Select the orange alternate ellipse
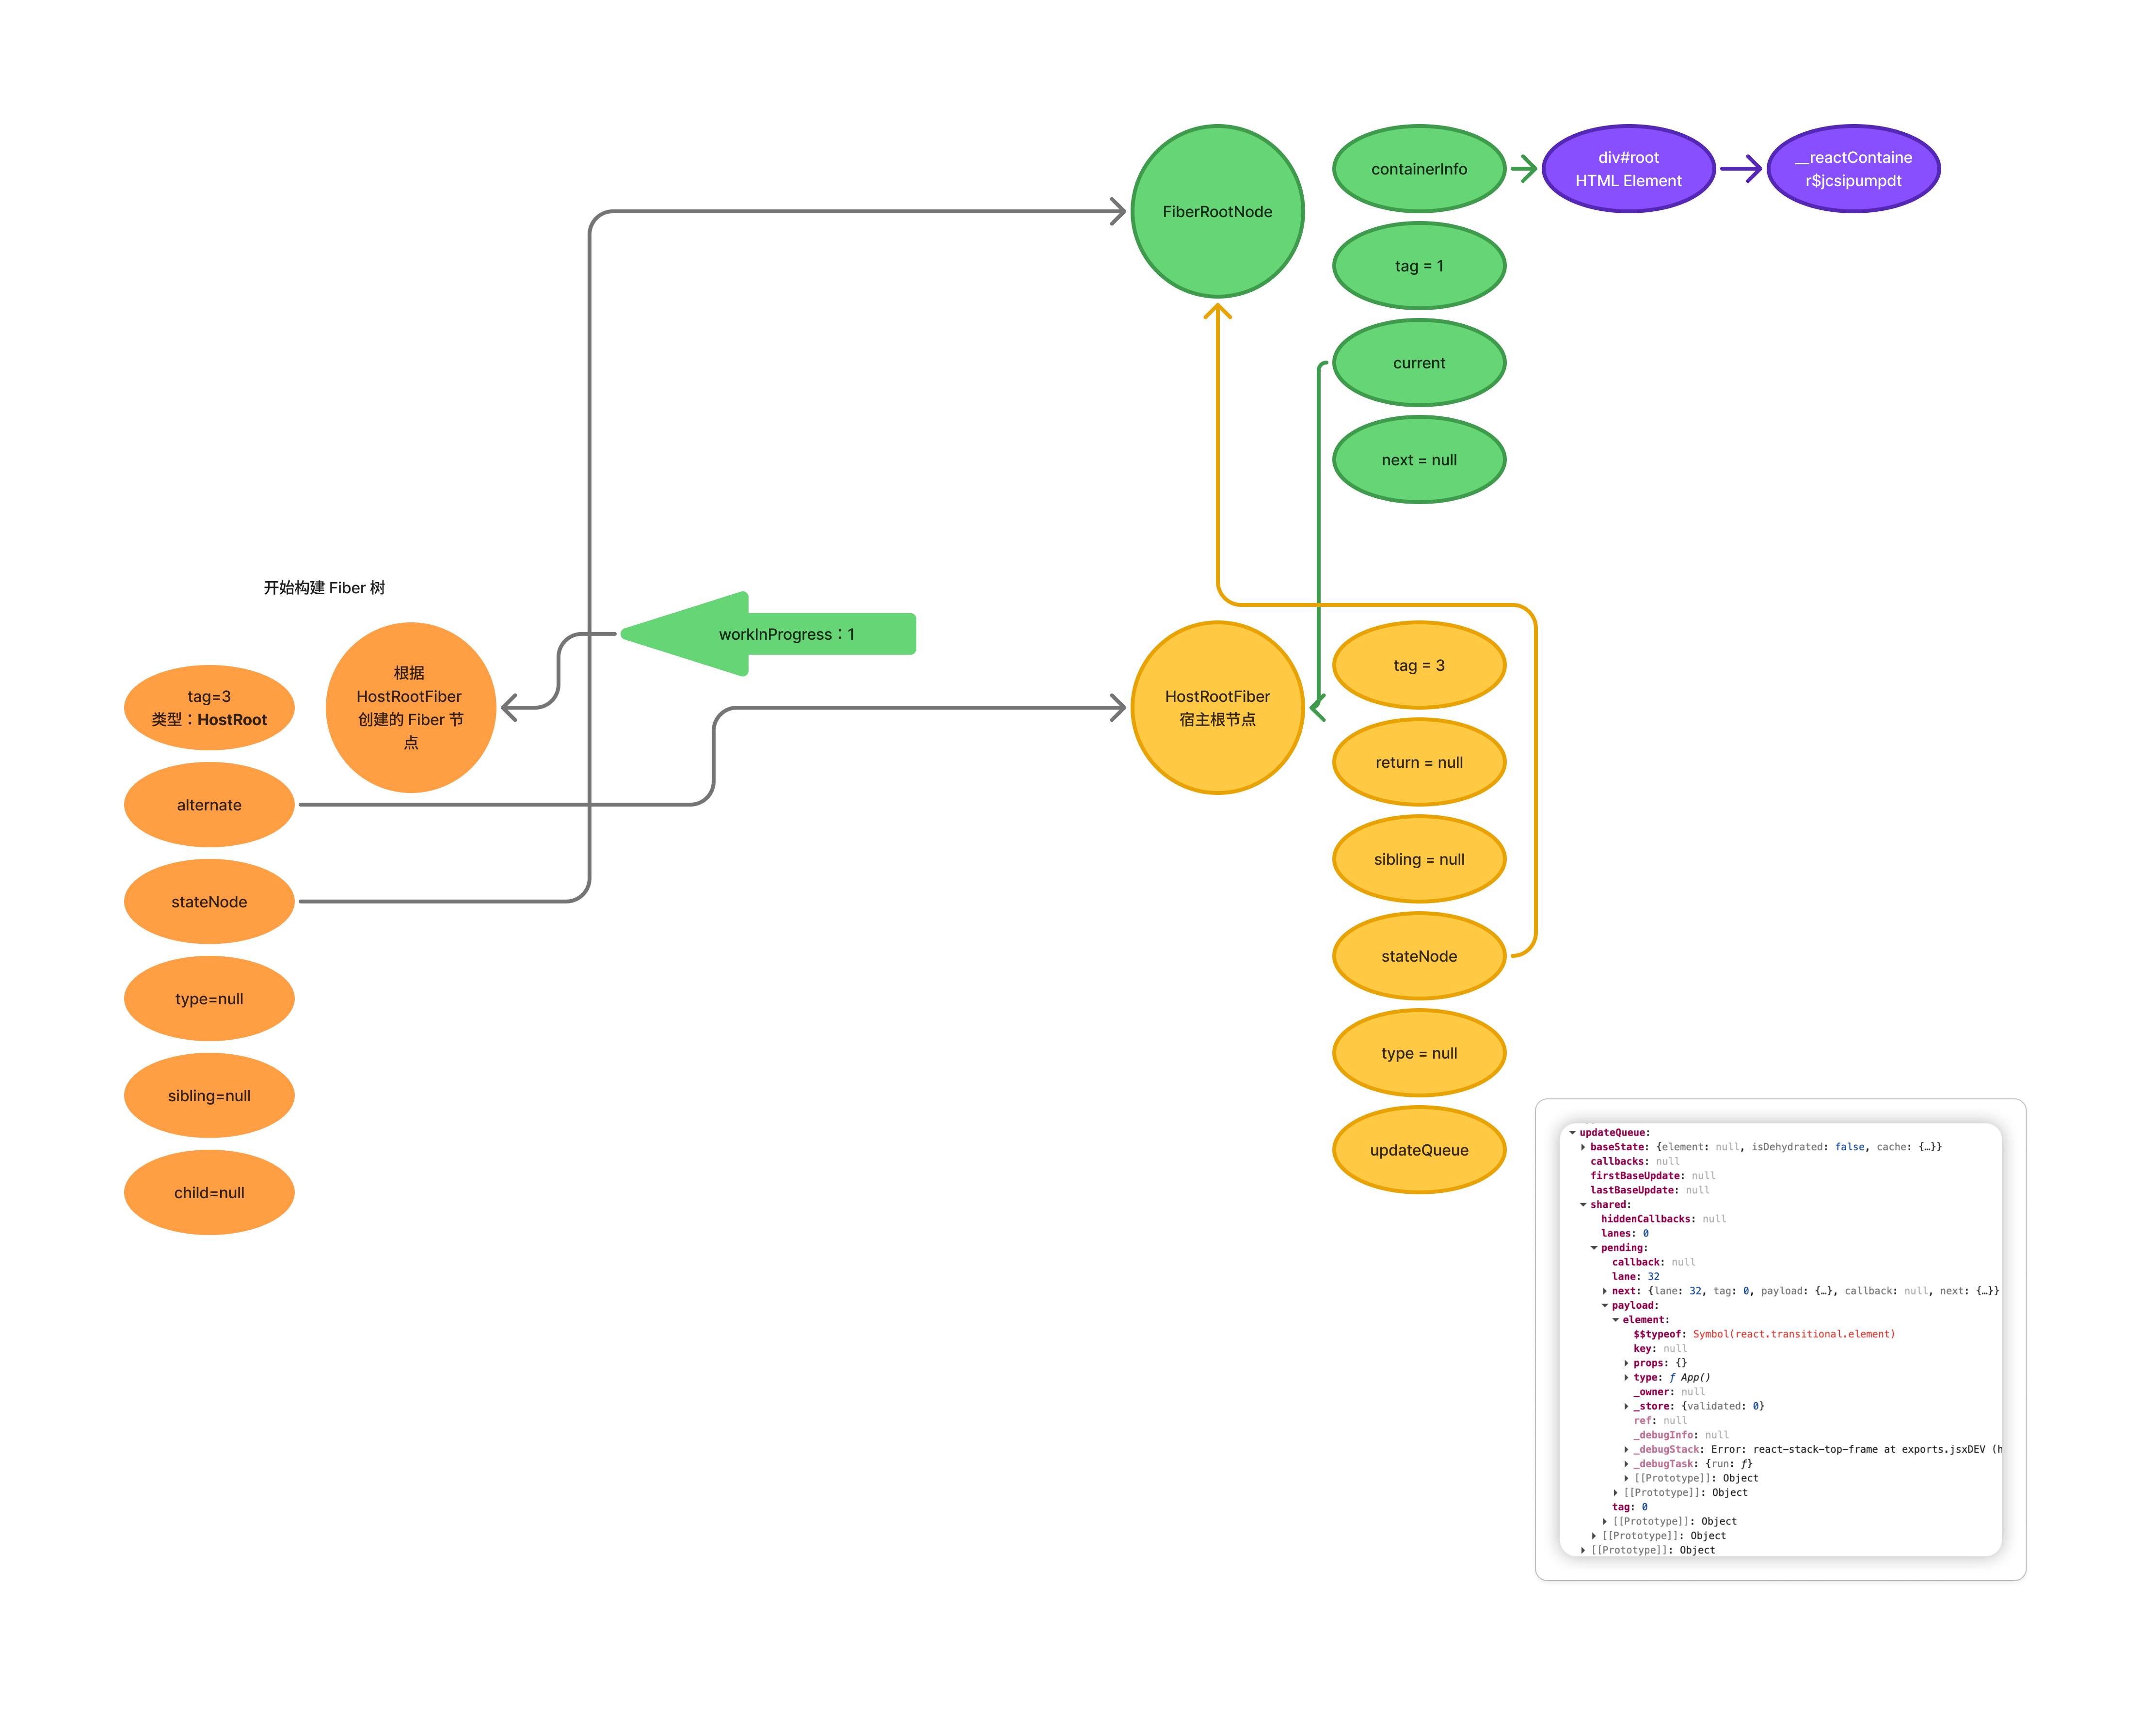The image size is (2156, 1712). point(209,804)
